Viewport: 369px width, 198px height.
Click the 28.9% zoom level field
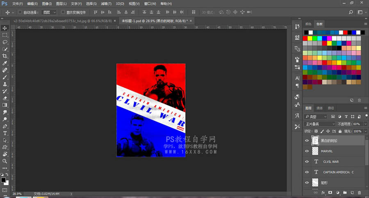[17, 194]
